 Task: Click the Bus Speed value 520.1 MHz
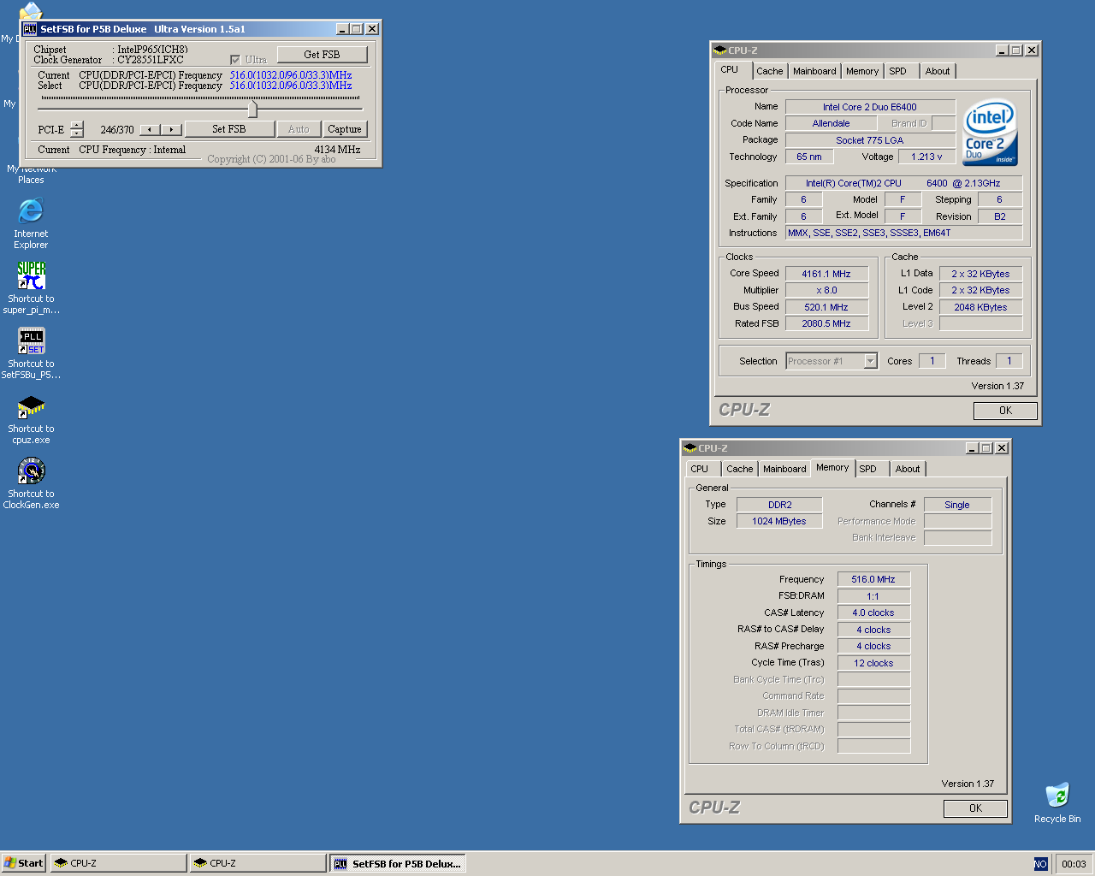(x=826, y=307)
